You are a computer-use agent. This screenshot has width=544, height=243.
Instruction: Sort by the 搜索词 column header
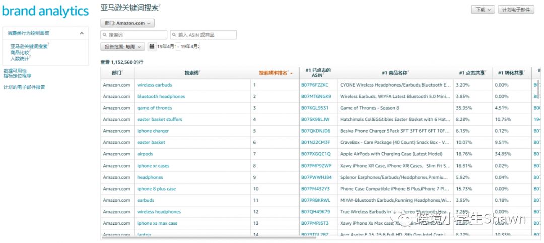[192, 73]
